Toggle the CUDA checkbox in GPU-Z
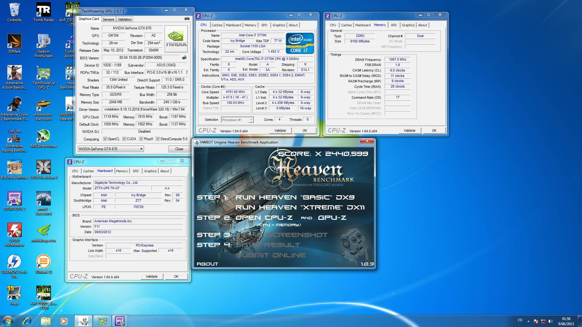 pos(124,139)
